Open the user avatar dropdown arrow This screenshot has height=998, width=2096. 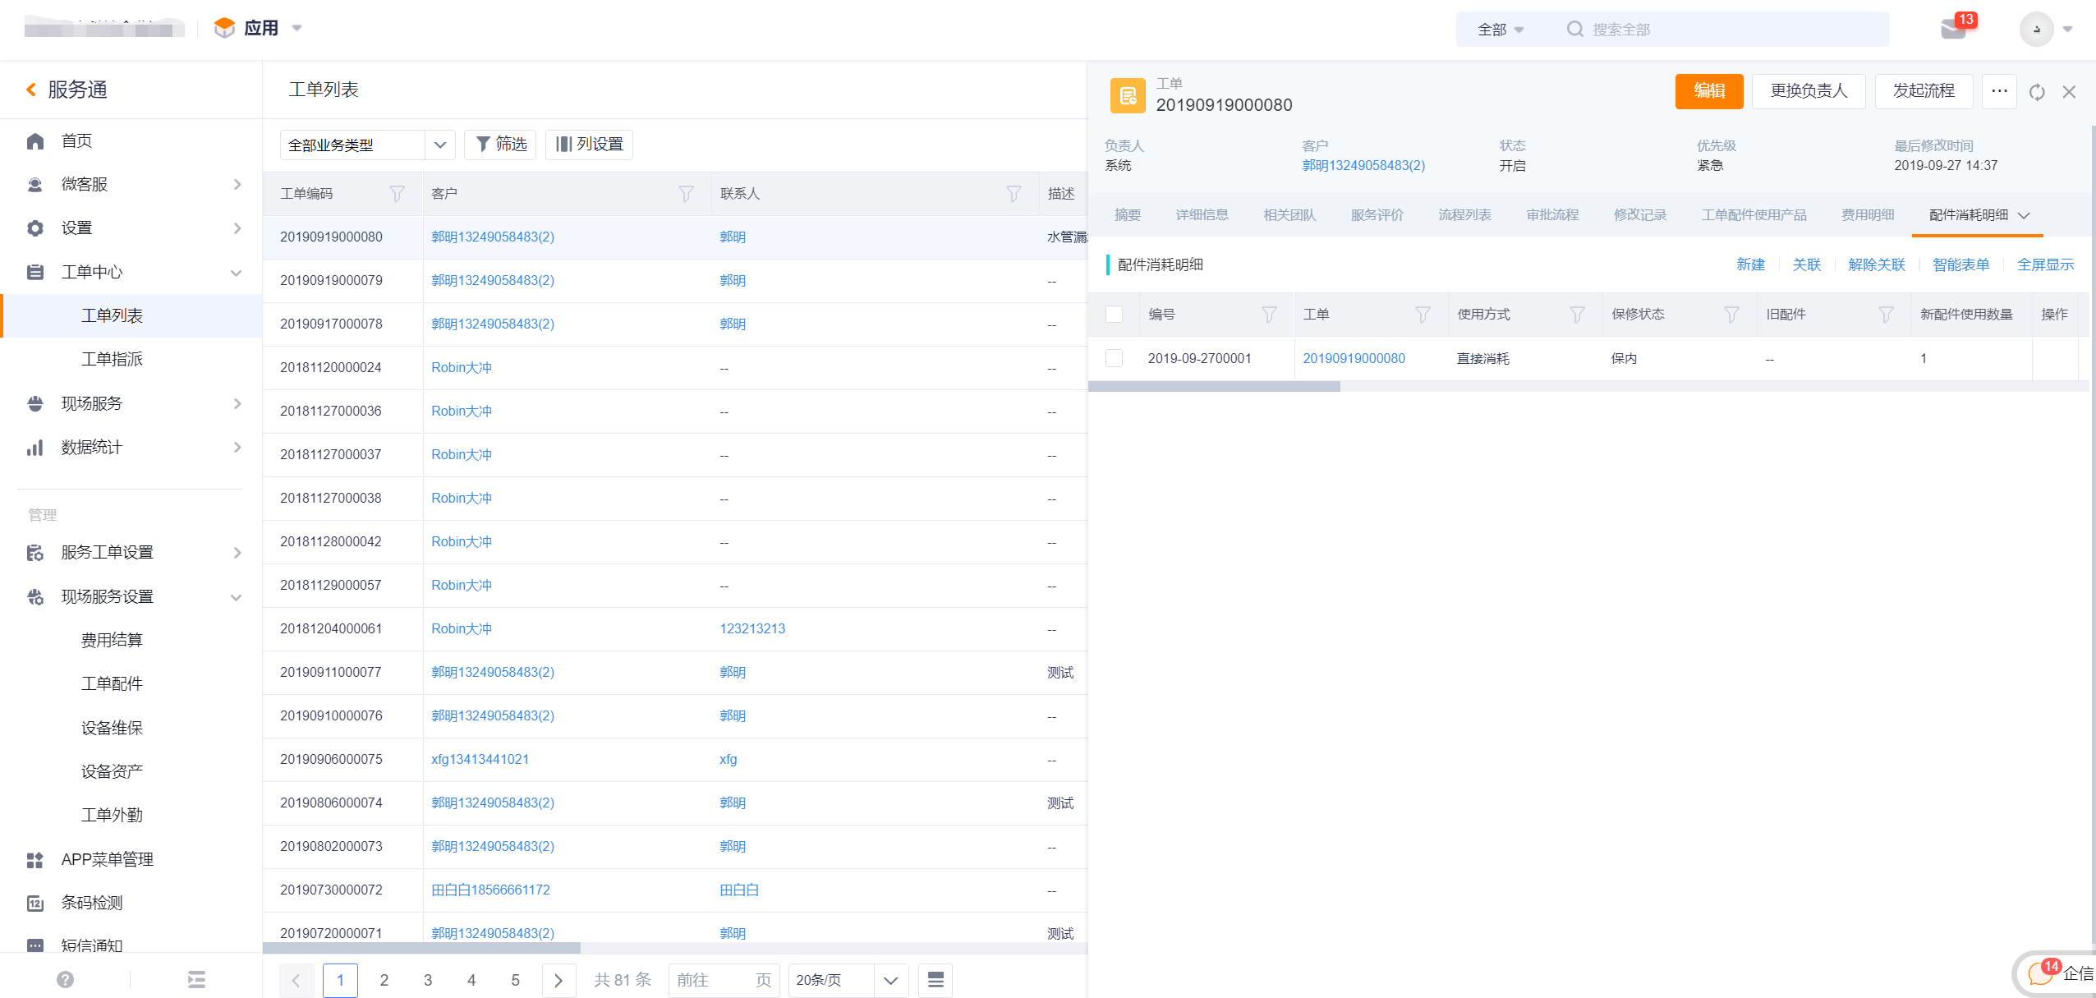click(x=2067, y=30)
